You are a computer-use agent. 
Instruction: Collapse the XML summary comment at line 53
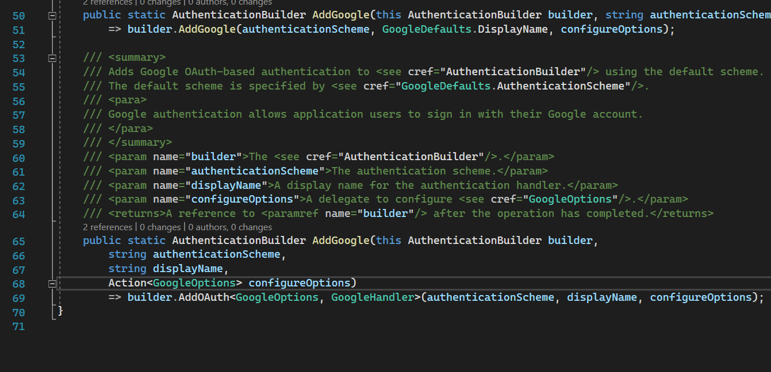click(x=52, y=58)
